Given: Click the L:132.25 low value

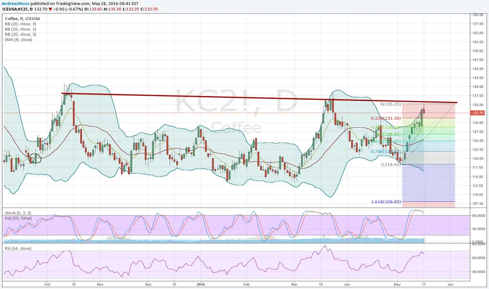Looking at the screenshot, I should [131, 9].
